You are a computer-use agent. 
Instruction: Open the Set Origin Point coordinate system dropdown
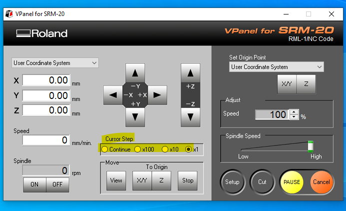(x=277, y=67)
